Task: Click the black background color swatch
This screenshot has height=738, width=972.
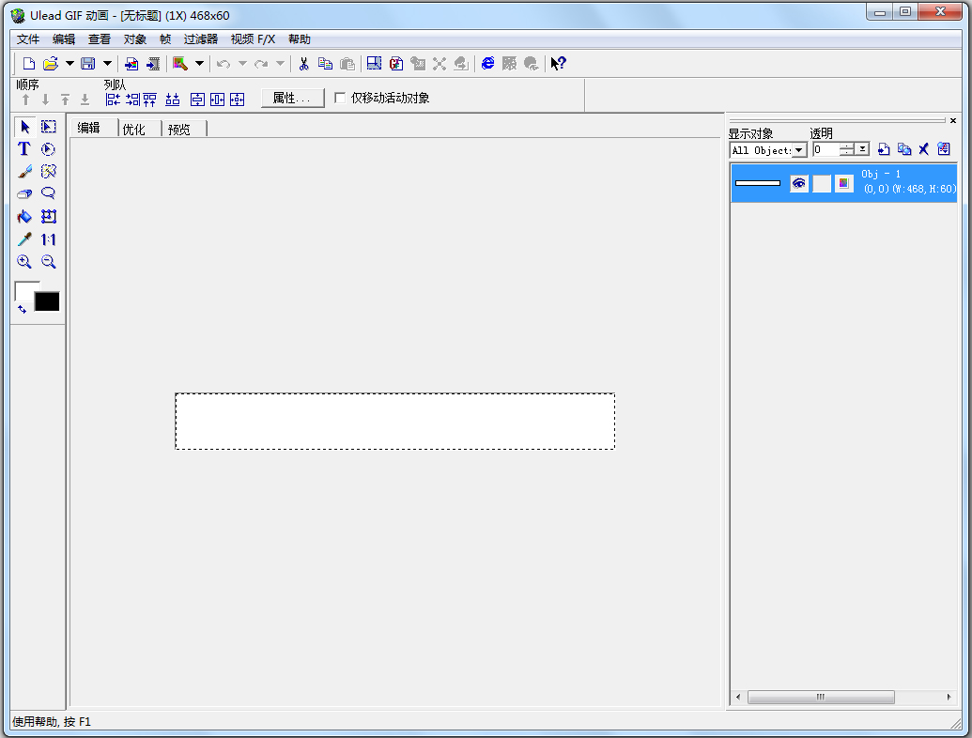Action: click(x=47, y=301)
